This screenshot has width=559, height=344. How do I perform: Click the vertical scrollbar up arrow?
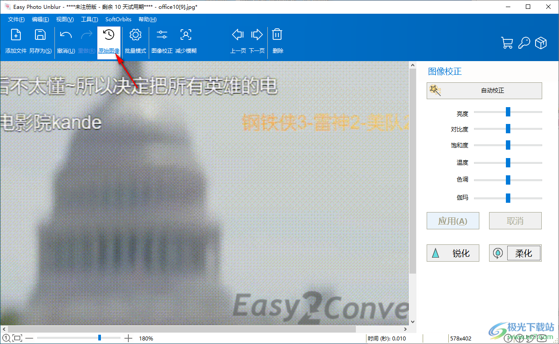(x=413, y=66)
